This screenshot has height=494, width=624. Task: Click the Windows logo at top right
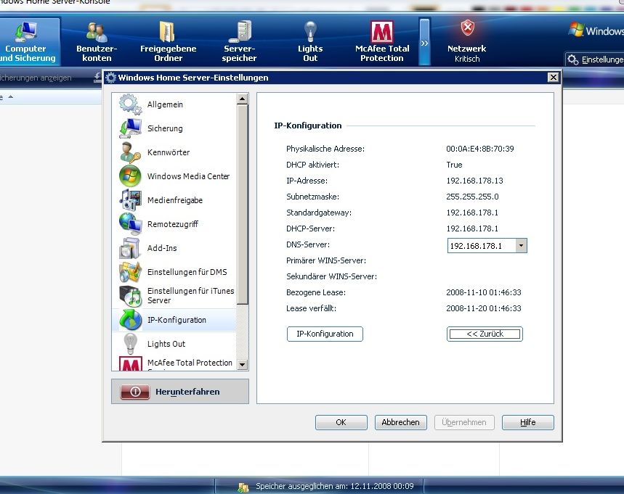click(x=576, y=30)
